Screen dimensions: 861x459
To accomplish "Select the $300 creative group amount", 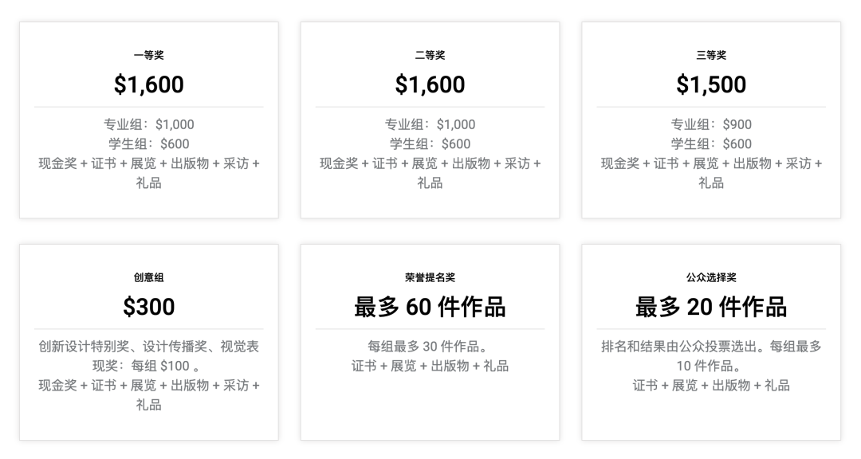I will (149, 307).
